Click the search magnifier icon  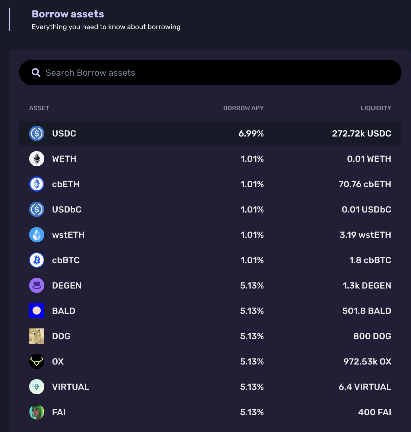point(36,73)
